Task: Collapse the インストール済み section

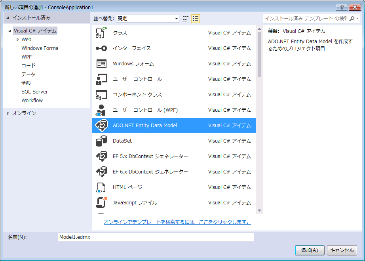Action: (x=8, y=18)
